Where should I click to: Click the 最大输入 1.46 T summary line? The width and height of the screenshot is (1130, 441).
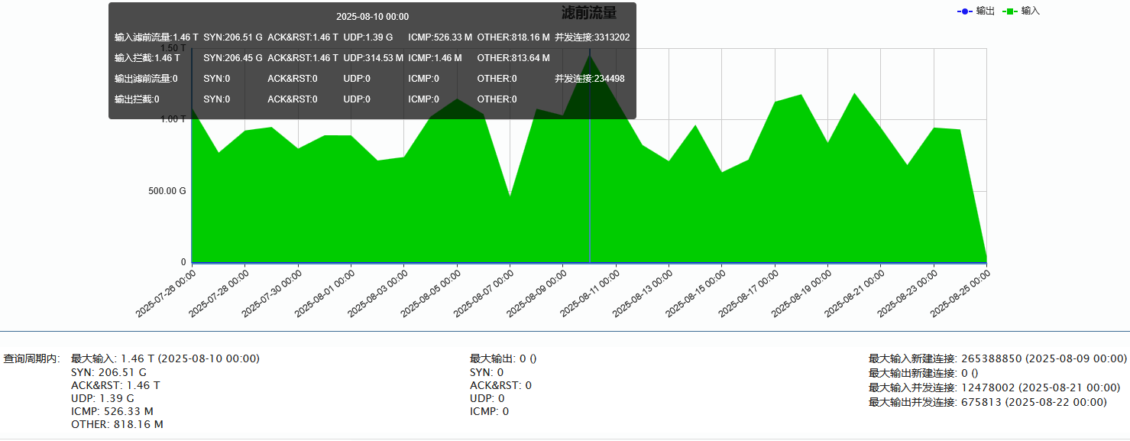(165, 358)
